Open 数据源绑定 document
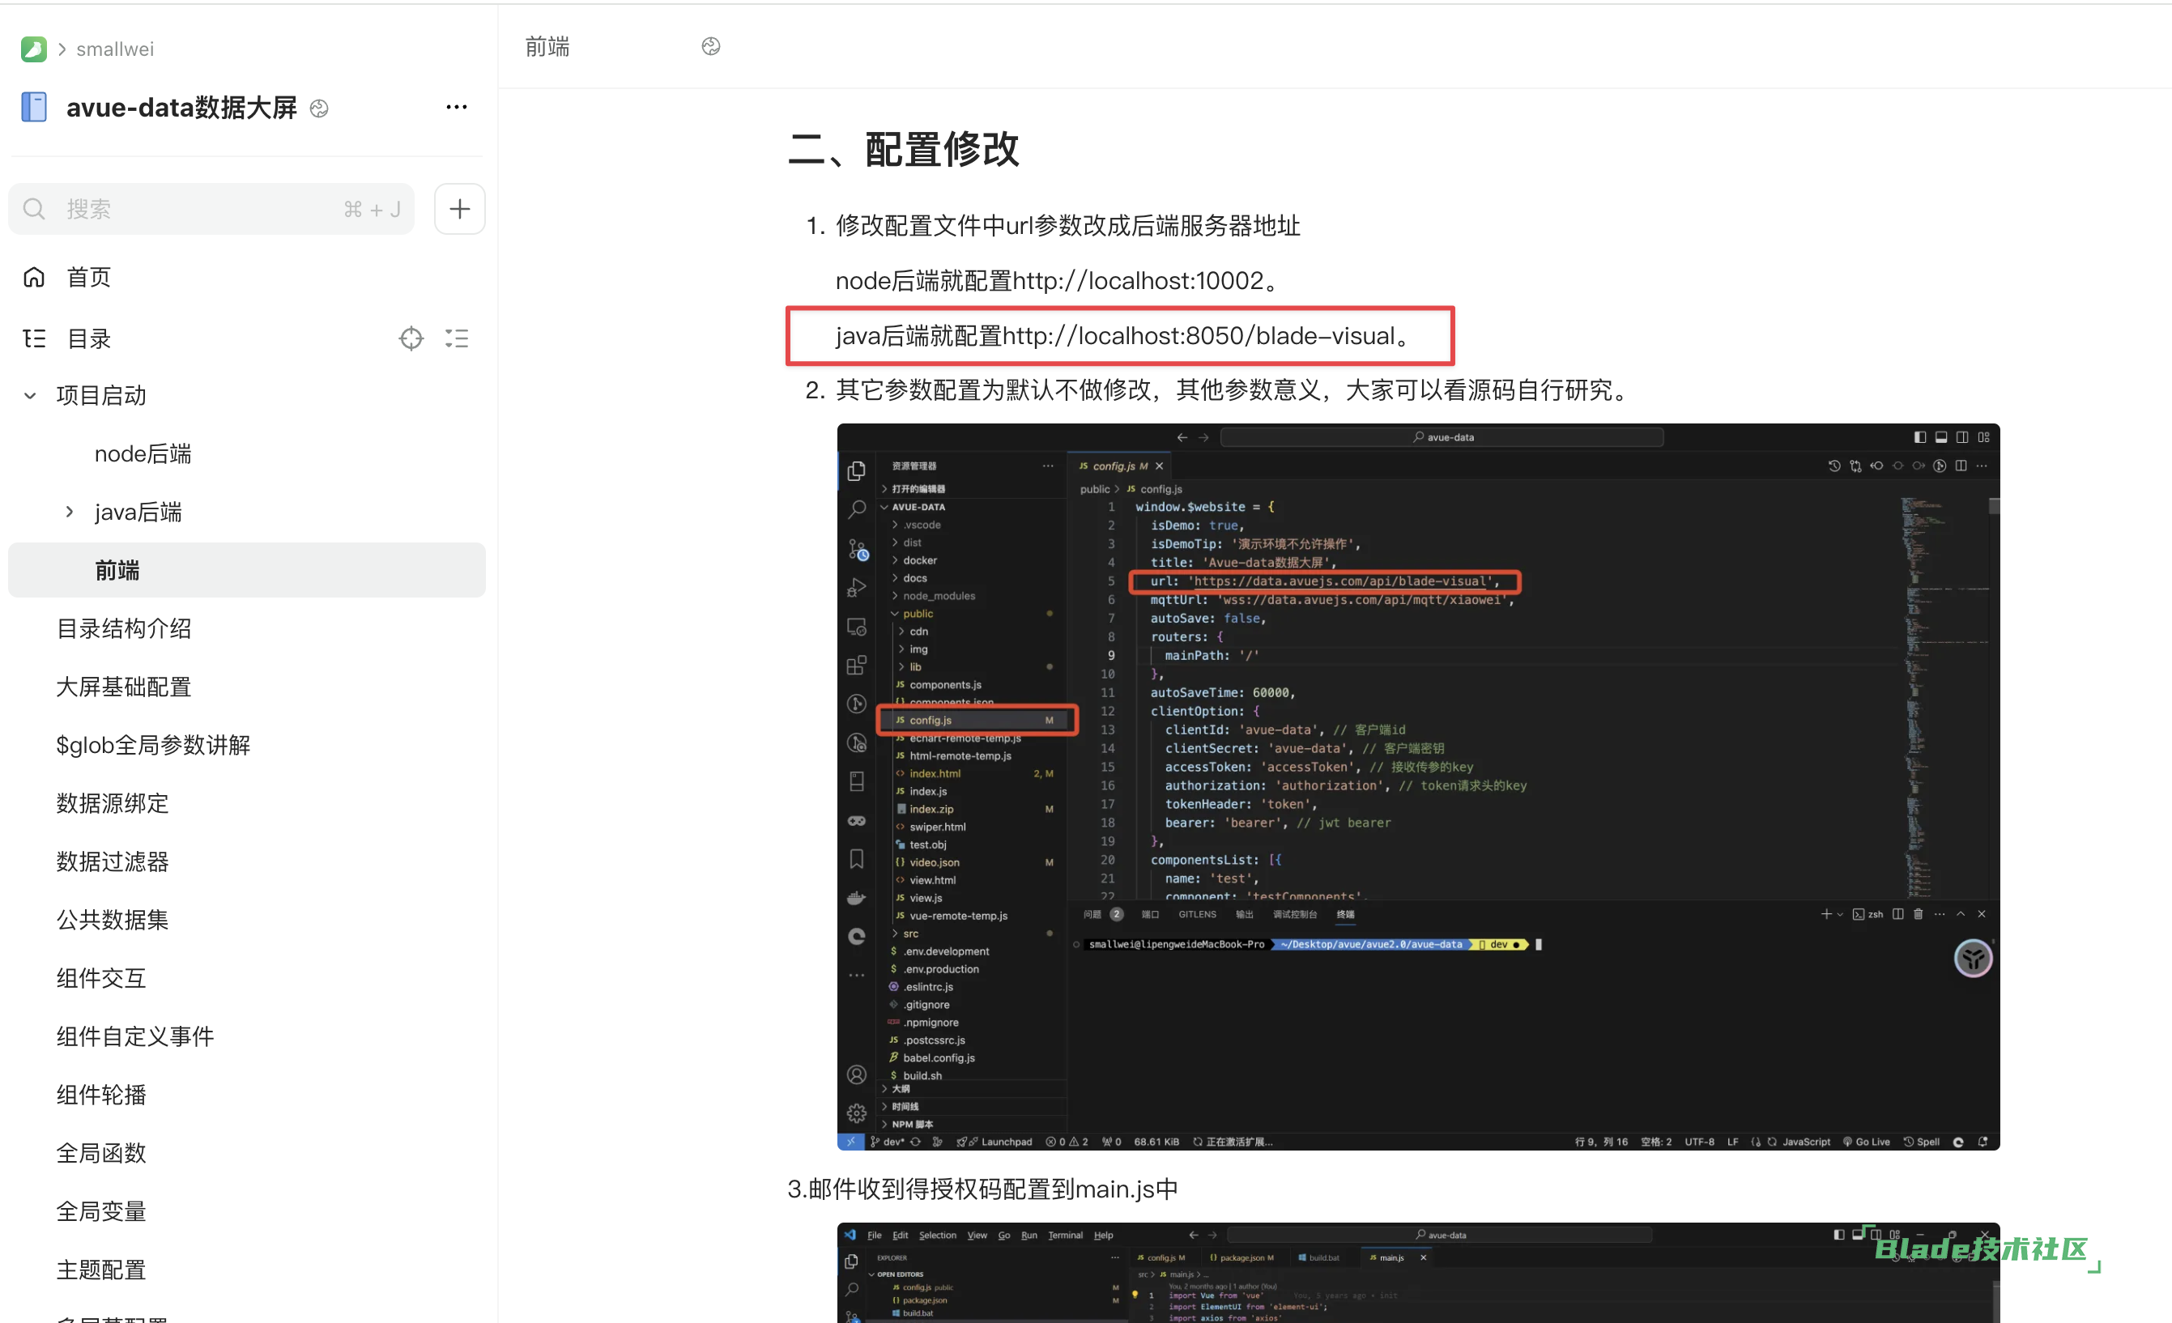This screenshot has width=2172, height=1323. [112, 803]
